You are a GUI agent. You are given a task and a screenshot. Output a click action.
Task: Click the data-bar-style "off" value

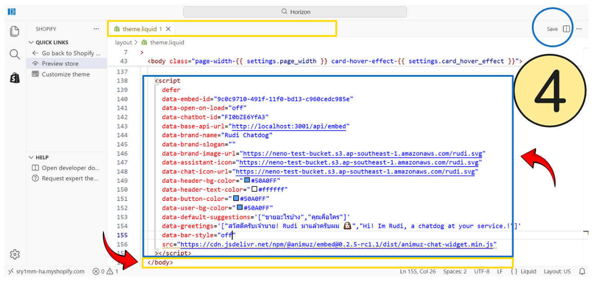(x=226, y=235)
